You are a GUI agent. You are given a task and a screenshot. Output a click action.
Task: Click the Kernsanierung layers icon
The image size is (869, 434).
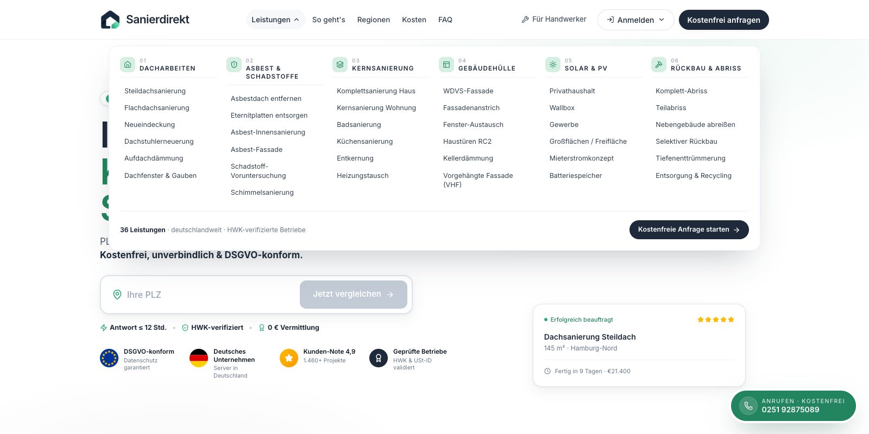click(x=340, y=65)
